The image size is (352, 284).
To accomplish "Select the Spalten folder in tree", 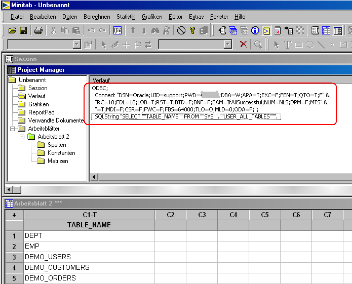I will click(57, 145).
